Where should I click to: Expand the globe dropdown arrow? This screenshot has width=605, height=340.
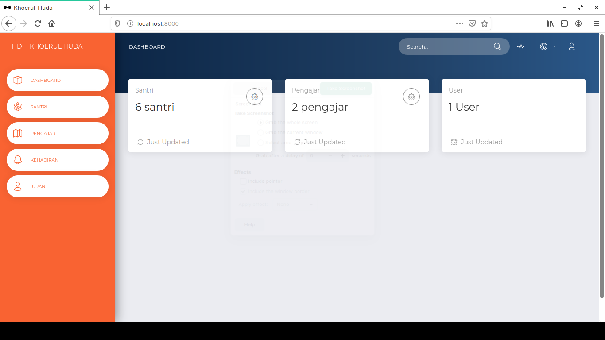click(x=555, y=46)
